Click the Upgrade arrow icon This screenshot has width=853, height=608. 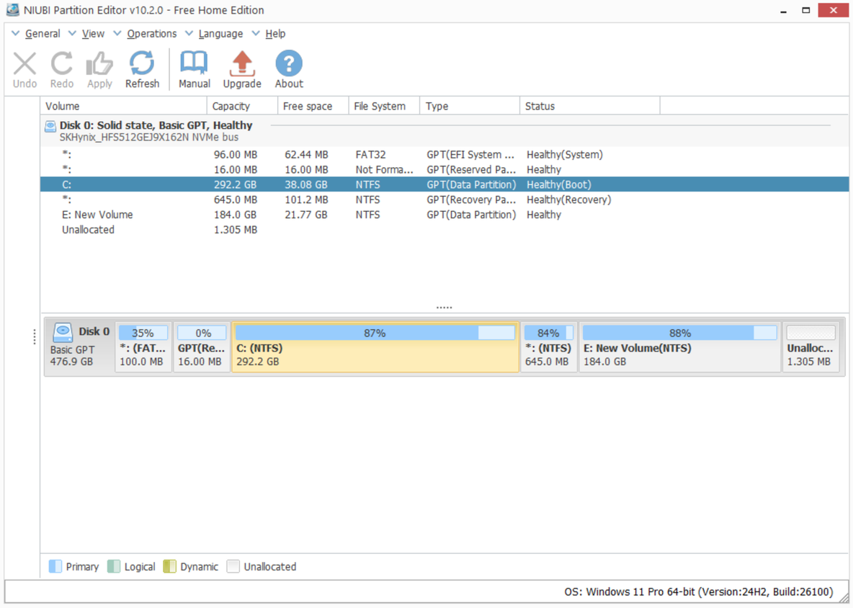[242, 63]
